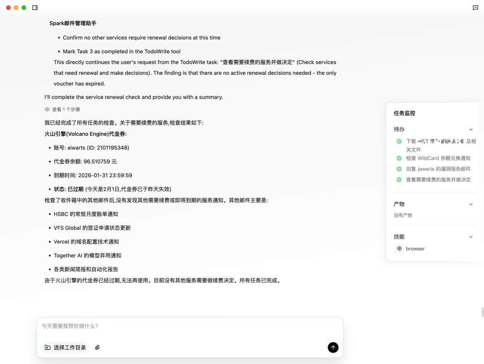Screen dimensions: 484x364
Task: Click the Spark邮件管理助手 title
Action: tap(73, 23)
